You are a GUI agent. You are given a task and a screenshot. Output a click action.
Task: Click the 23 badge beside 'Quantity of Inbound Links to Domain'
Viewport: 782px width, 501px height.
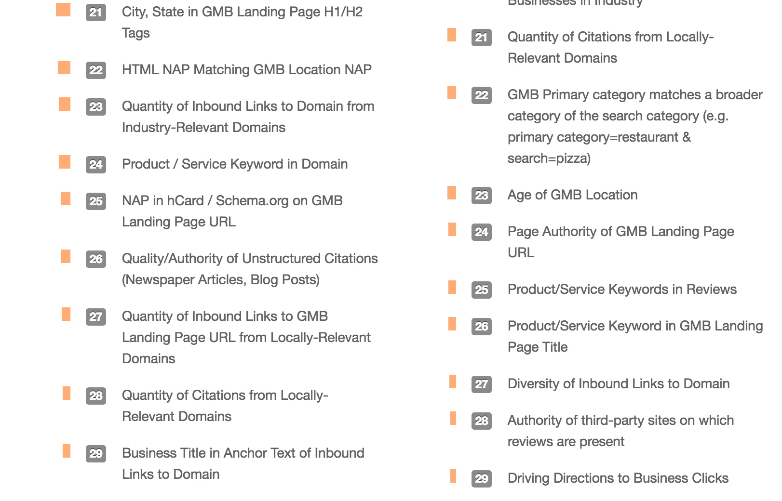coord(96,106)
